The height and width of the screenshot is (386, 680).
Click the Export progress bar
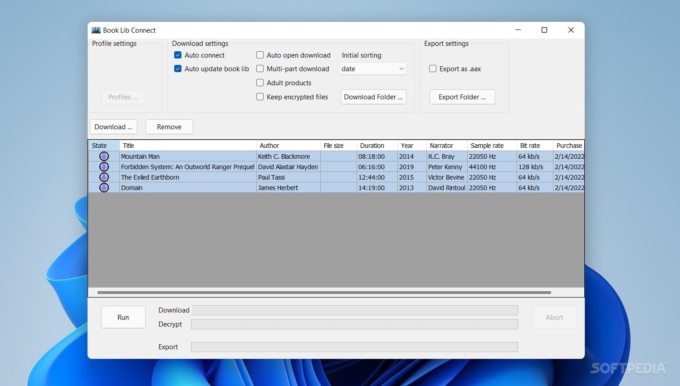354,347
